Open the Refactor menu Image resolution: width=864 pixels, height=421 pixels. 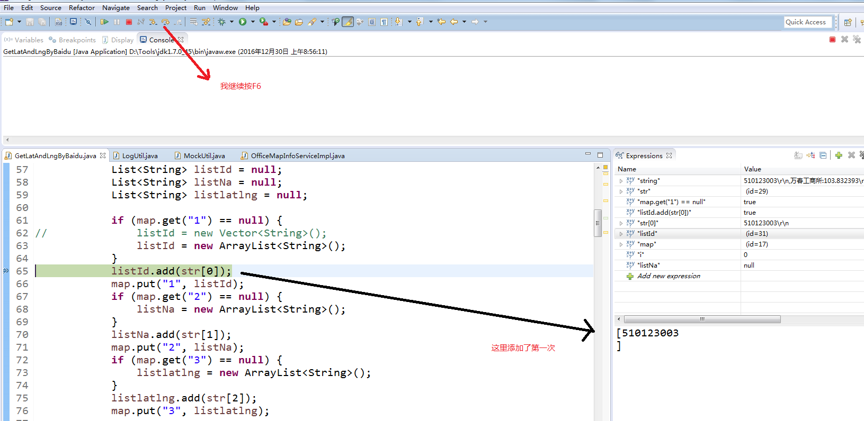point(82,7)
